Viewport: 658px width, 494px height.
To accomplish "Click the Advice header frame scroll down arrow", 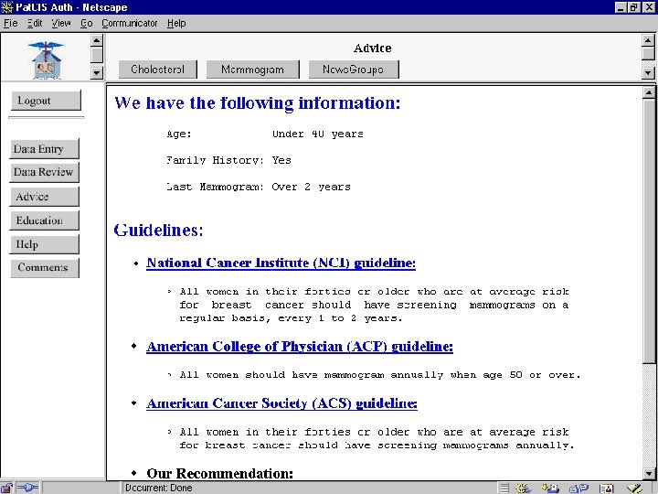I will pyautogui.click(x=648, y=73).
